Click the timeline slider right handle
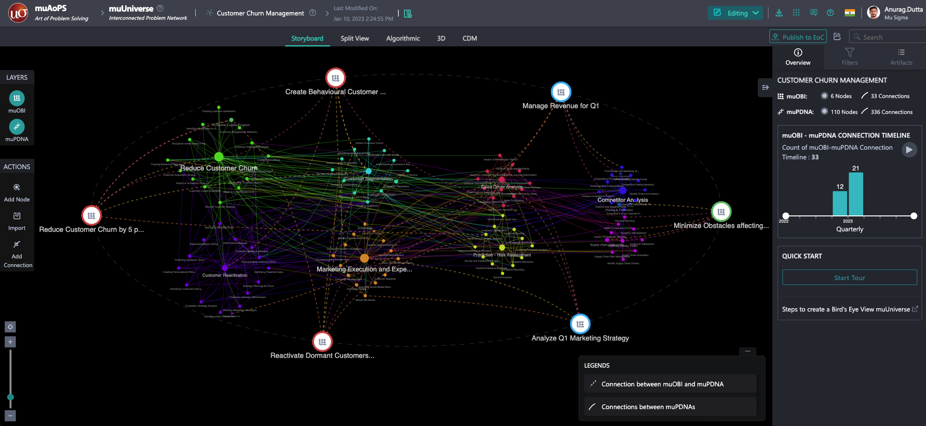Image resolution: width=926 pixels, height=426 pixels. (x=913, y=216)
